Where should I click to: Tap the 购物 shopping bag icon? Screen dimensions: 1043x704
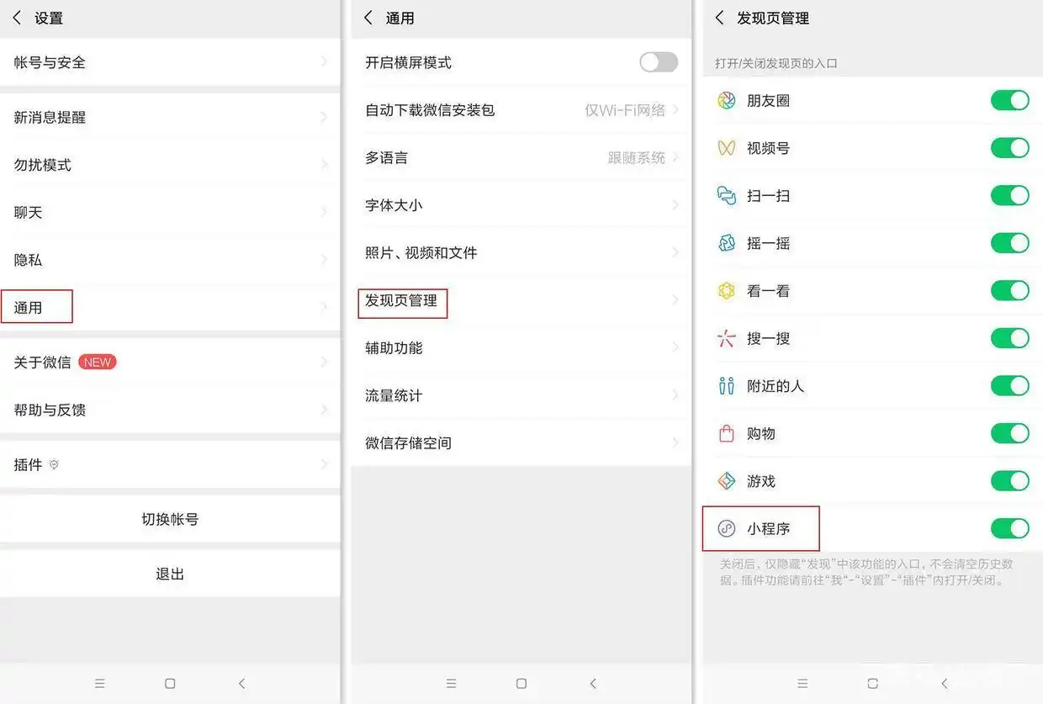pos(726,433)
